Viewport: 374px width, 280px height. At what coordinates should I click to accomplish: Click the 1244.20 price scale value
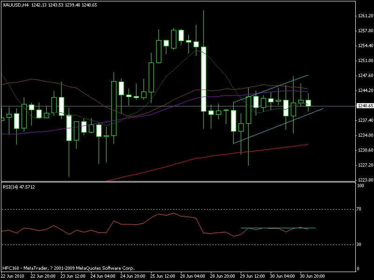click(x=366, y=91)
